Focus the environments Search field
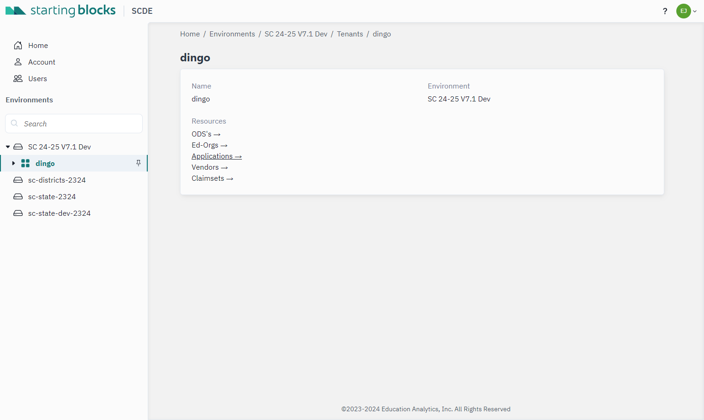 click(x=74, y=124)
